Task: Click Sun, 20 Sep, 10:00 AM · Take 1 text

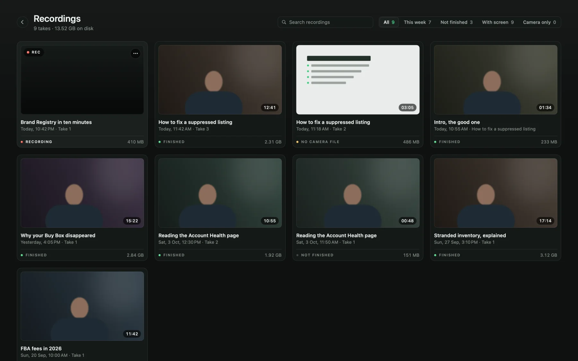Action: [52, 355]
